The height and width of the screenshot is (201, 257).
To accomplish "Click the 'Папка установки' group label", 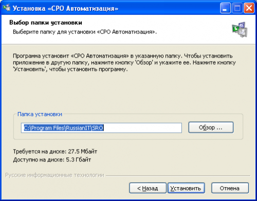I will click(x=40, y=114).
